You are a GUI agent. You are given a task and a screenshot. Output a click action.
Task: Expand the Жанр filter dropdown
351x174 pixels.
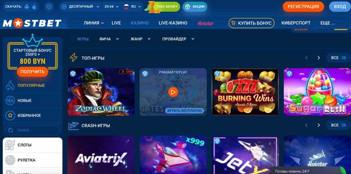tap(140, 39)
